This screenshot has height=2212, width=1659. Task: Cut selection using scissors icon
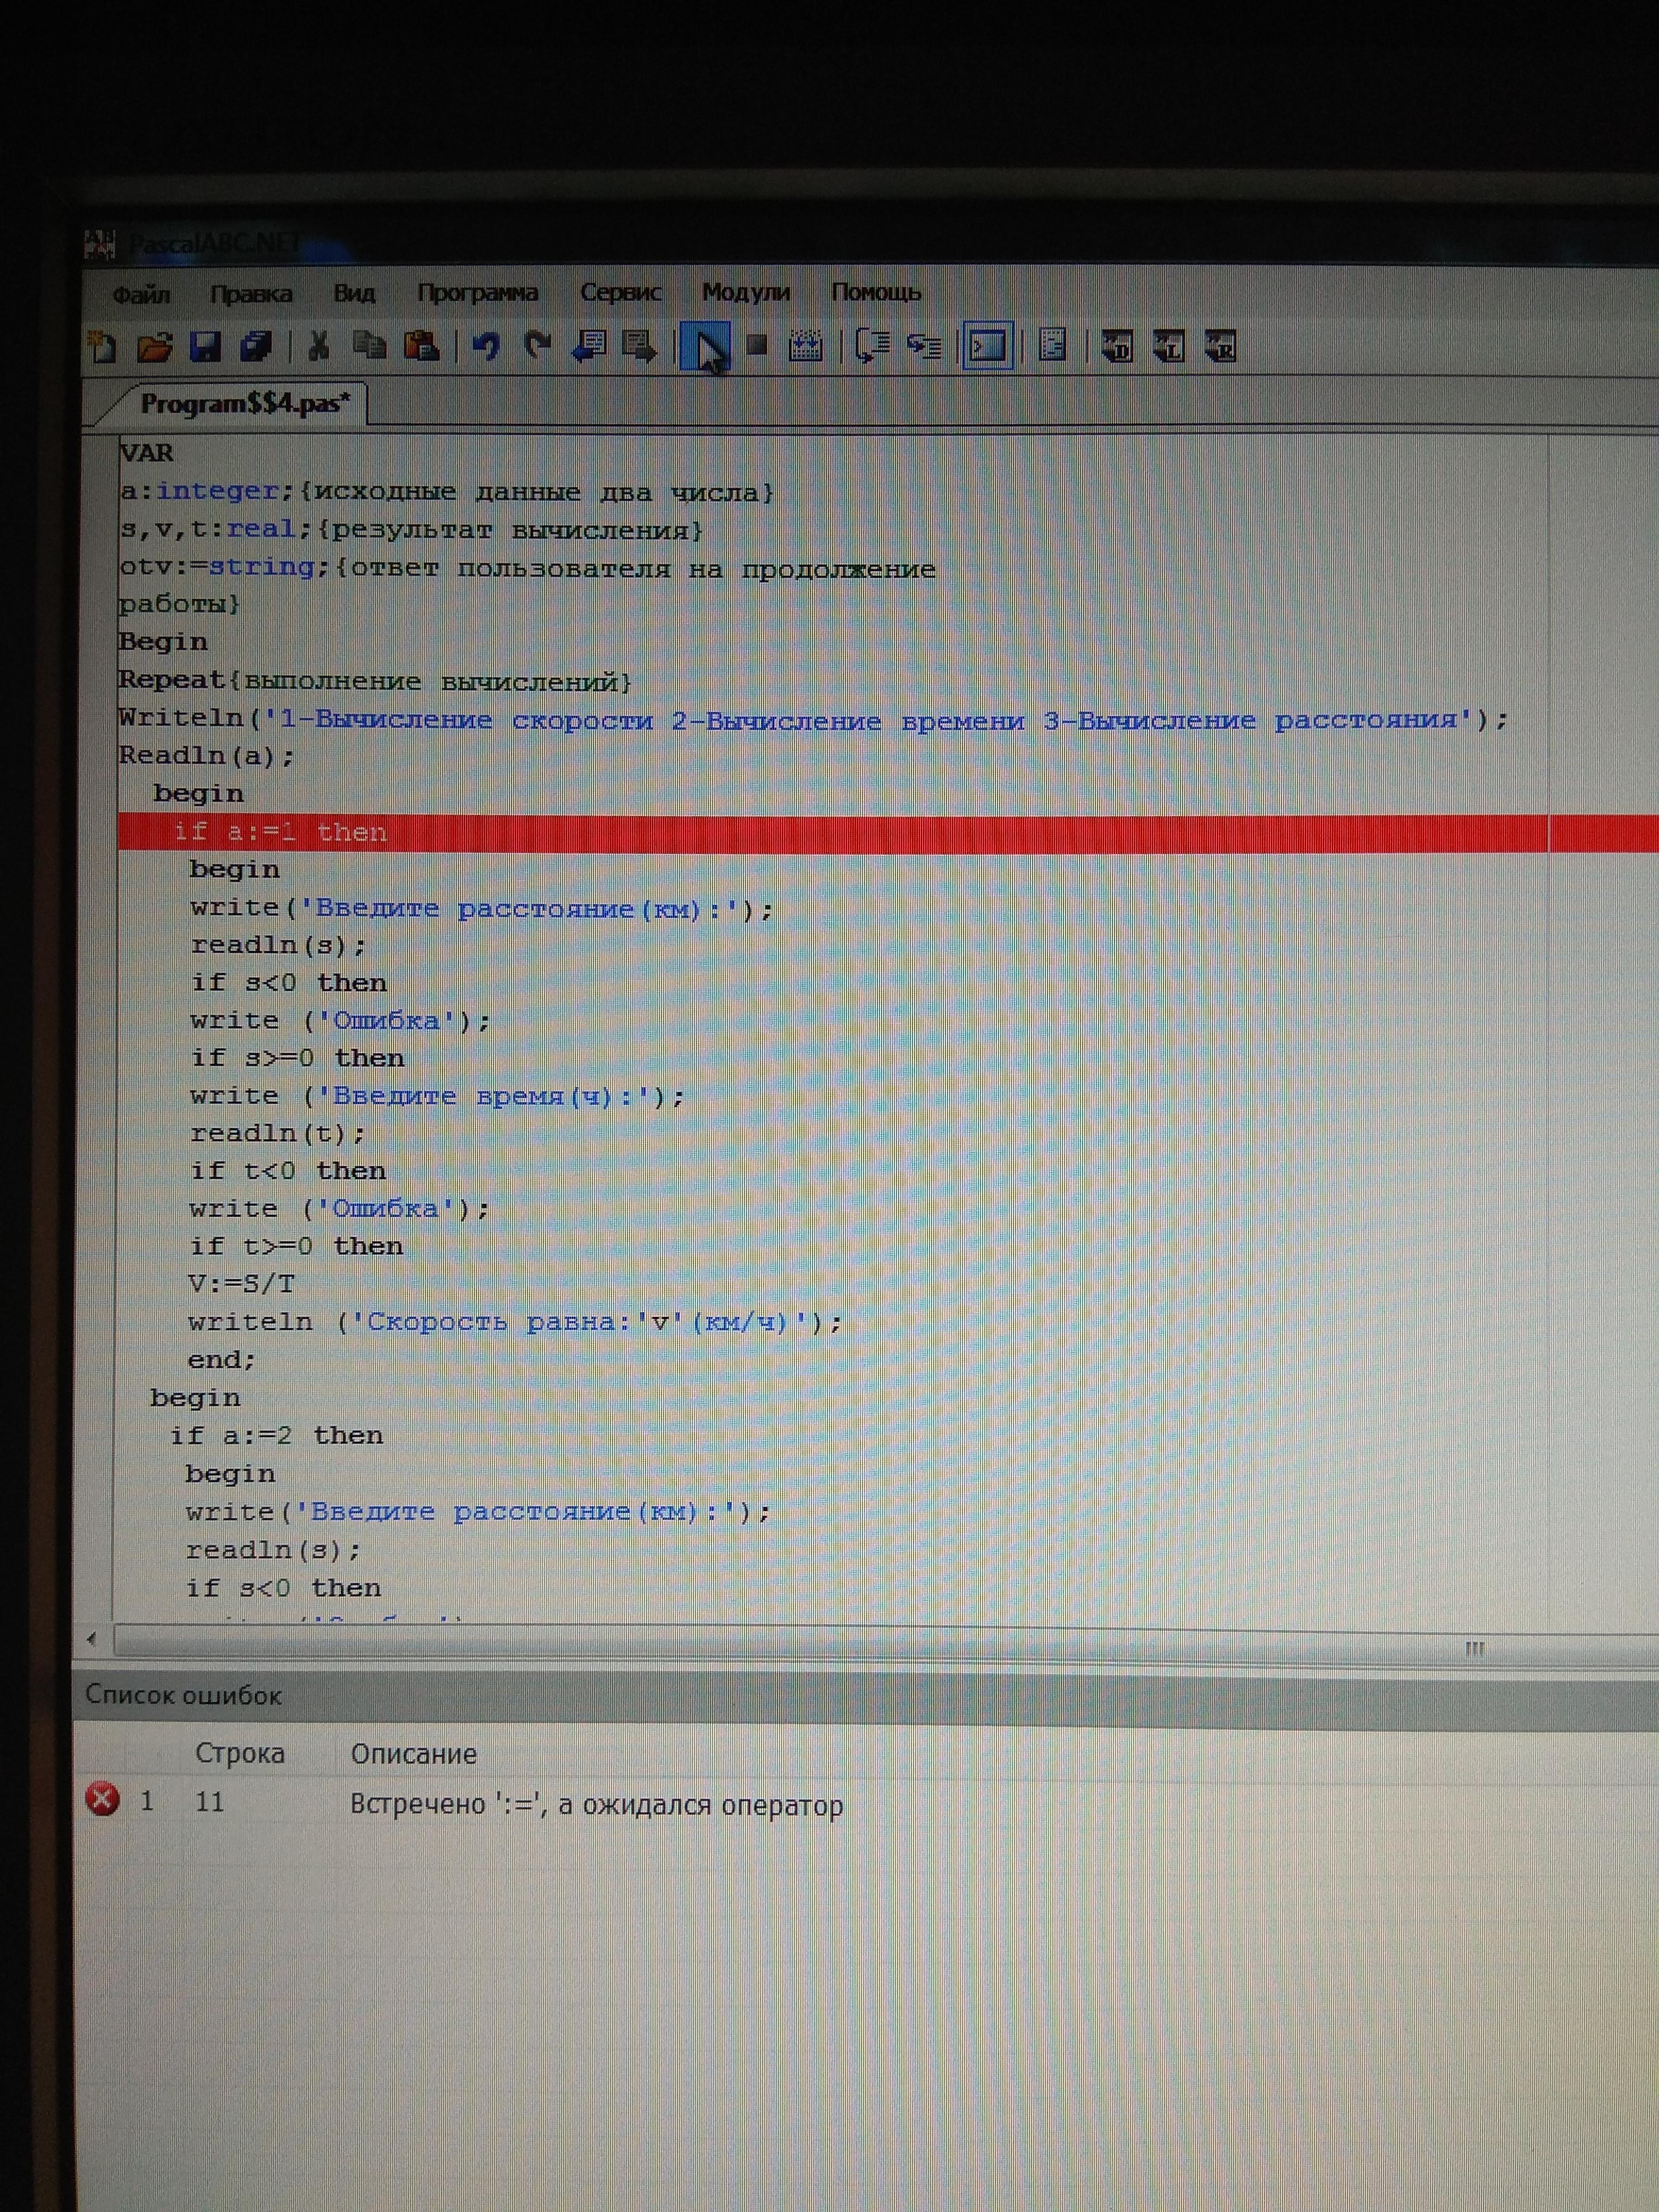tap(319, 347)
